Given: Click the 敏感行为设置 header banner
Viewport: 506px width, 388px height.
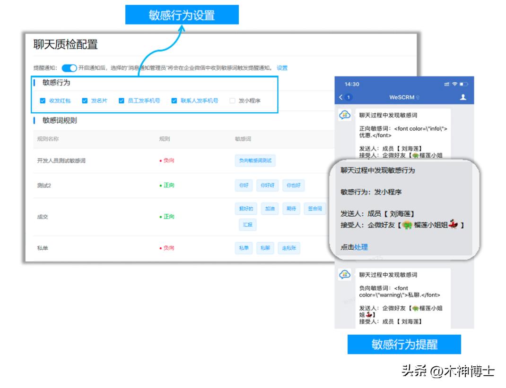Looking at the screenshot, I should click(182, 15).
